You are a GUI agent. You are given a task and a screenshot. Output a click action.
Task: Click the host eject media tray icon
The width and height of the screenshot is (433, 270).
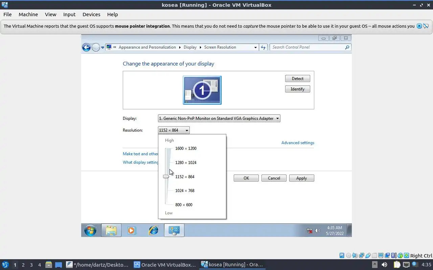point(375,265)
